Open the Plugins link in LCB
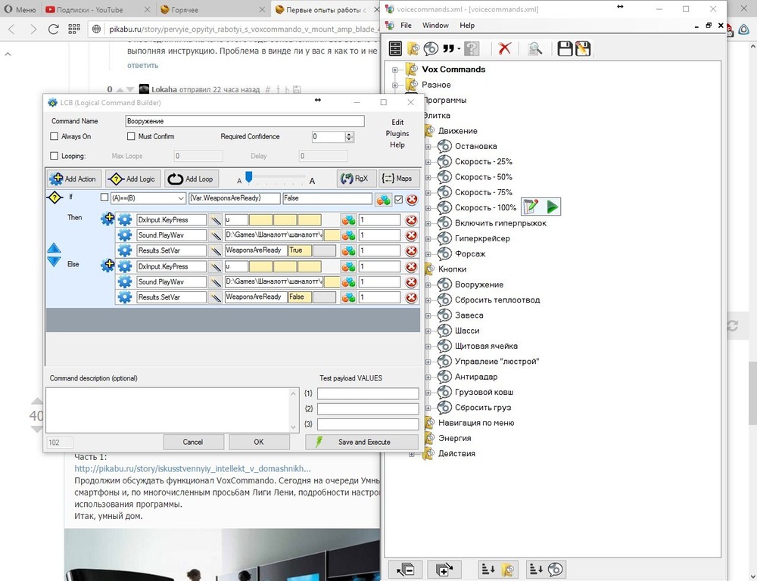This screenshot has height=581, width=757. point(397,134)
